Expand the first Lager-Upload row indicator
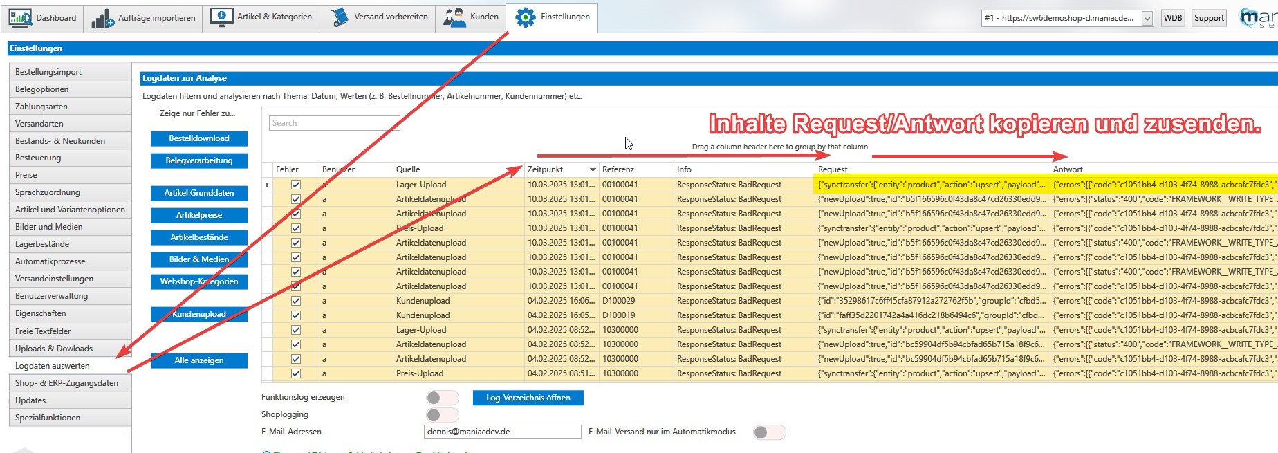Viewport: 1278px width, 453px height. coord(267,185)
